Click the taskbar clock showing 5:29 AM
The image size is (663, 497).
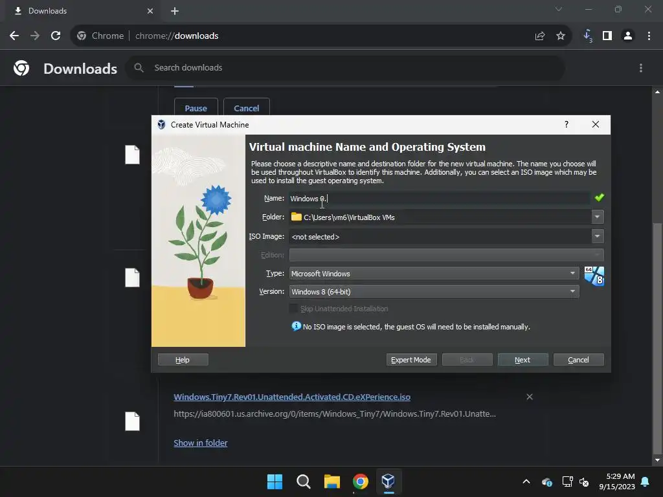[x=617, y=481]
